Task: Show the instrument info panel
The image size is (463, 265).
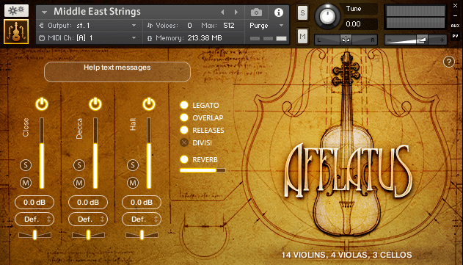Action: [278, 12]
